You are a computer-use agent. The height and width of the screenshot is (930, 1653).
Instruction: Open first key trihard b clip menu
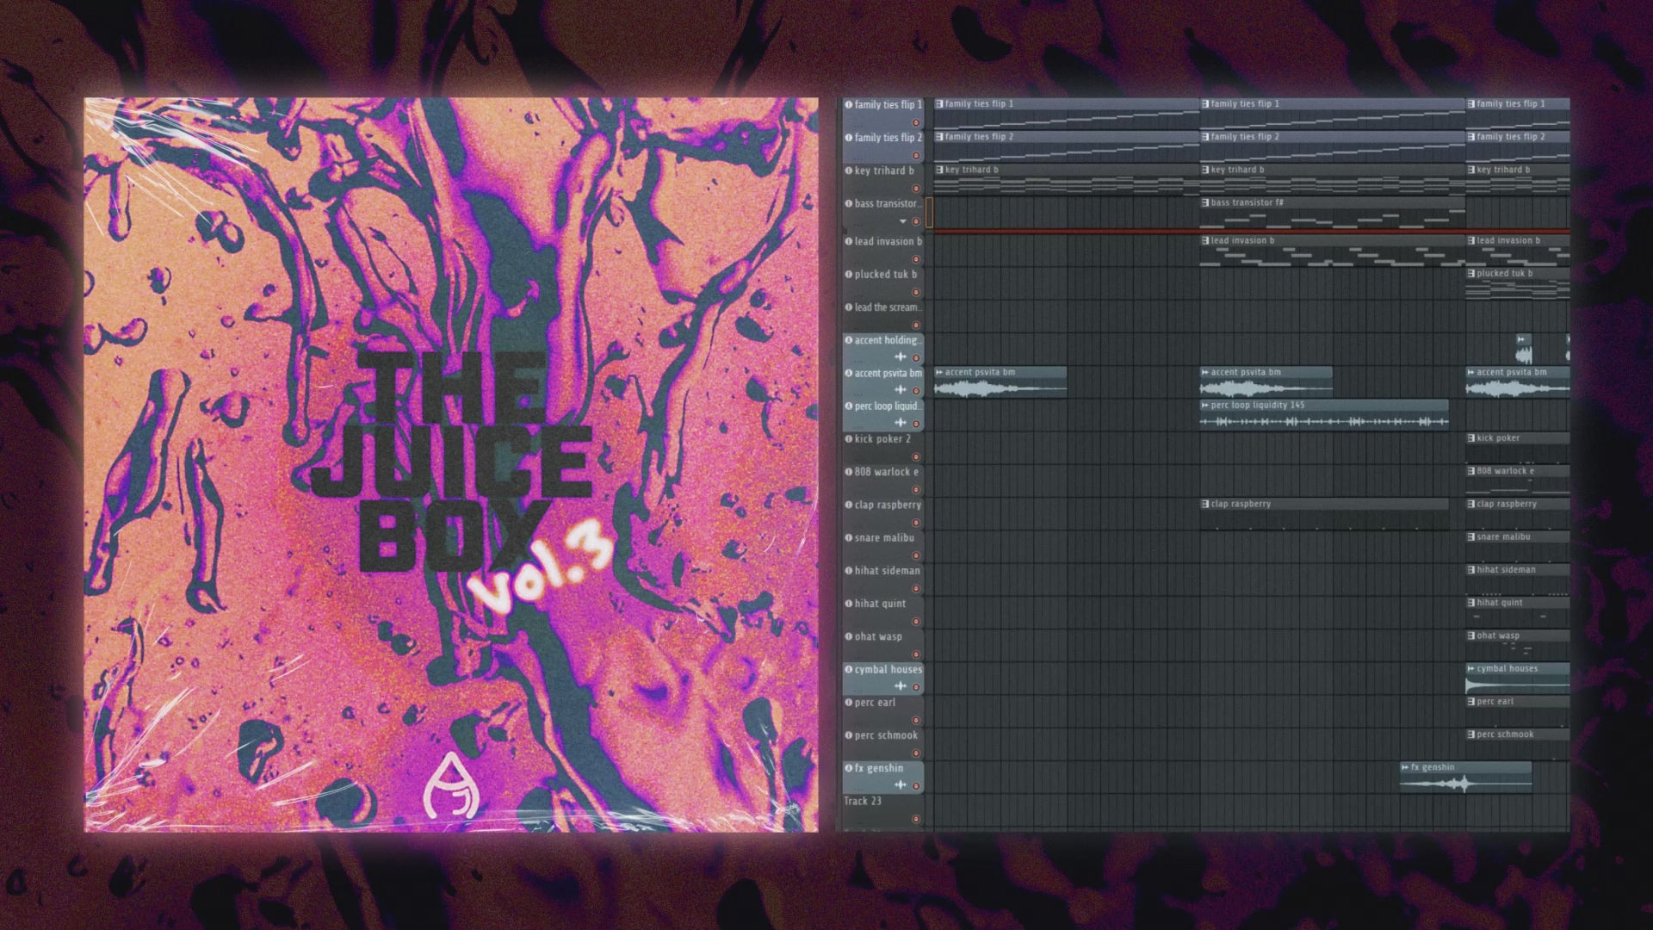coord(939,170)
